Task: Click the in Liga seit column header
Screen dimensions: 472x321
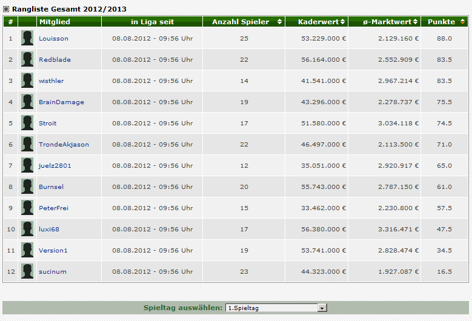Action: 152,22
